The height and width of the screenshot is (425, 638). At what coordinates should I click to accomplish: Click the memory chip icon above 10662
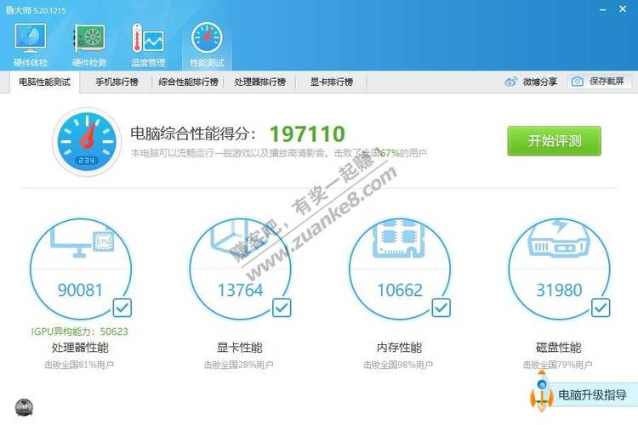coord(399,238)
